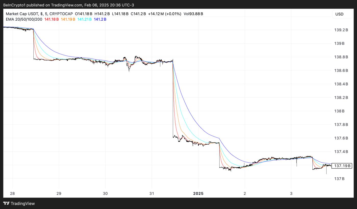This screenshot has height=209, width=357.
Task: Click the TradingView logo icon
Action: coord(6,204)
